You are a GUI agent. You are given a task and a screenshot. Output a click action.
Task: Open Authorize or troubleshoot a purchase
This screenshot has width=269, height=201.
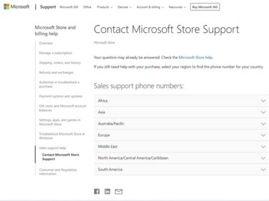click(x=59, y=84)
